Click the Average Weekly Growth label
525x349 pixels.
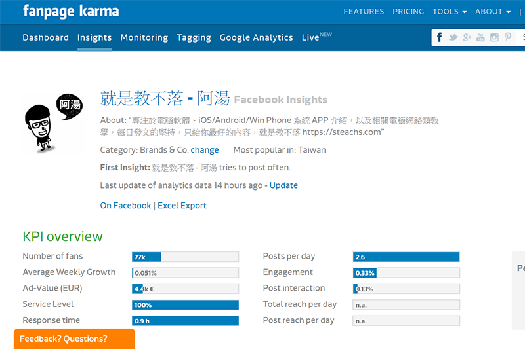point(69,272)
